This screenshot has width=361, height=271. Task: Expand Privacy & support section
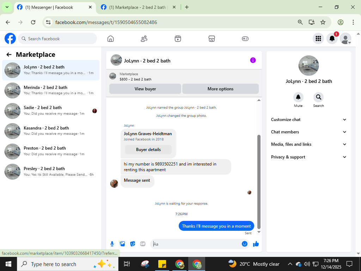tap(308, 157)
